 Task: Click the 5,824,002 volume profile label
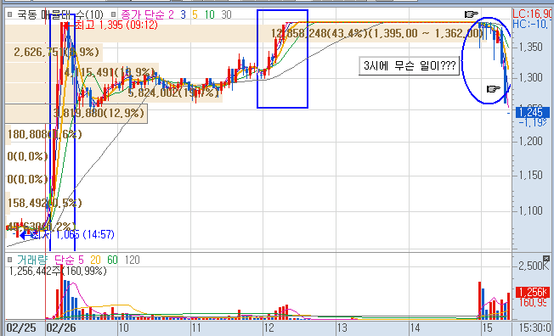(174, 93)
